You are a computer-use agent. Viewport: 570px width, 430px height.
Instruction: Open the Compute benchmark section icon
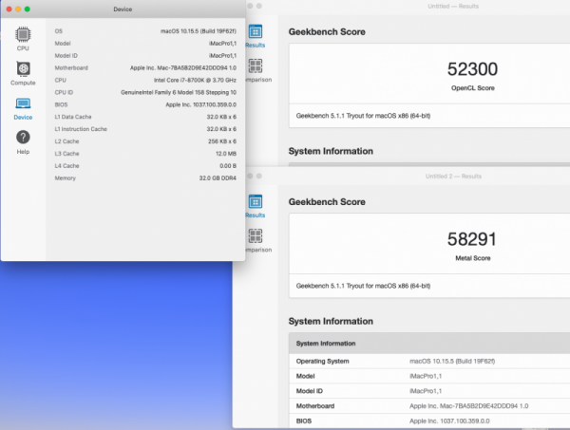pyautogui.click(x=23, y=68)
